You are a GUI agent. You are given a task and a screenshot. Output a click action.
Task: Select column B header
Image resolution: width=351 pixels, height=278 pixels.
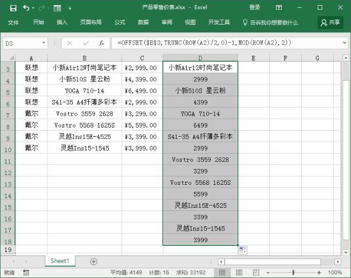pyautogui.click(x=85, y=58)
